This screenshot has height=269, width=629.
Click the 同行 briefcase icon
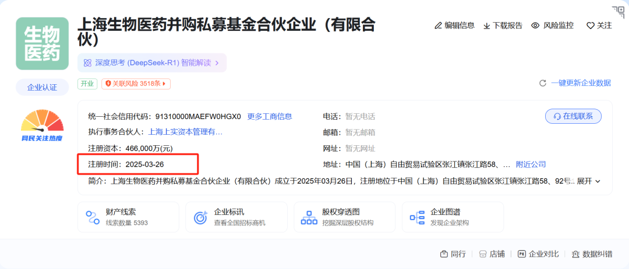(444, 254)
